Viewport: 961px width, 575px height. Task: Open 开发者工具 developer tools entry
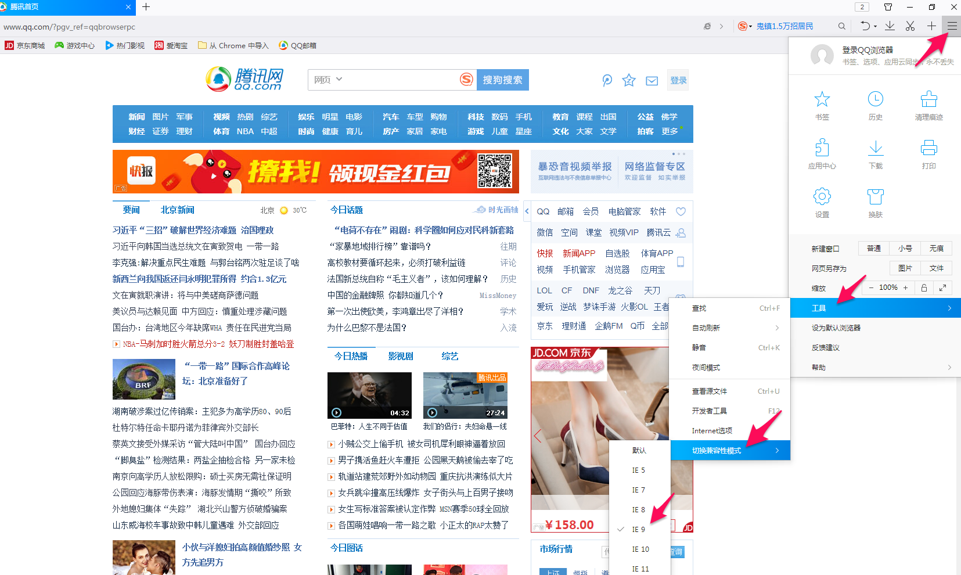(729, 411)
